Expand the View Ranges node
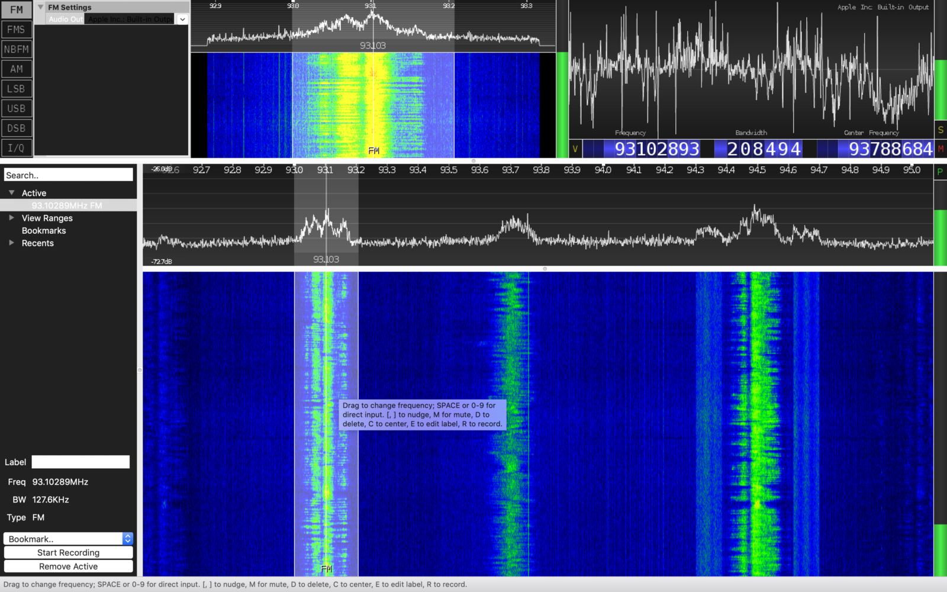The width and height of the screenshot is (947, 592). point(11,218)
